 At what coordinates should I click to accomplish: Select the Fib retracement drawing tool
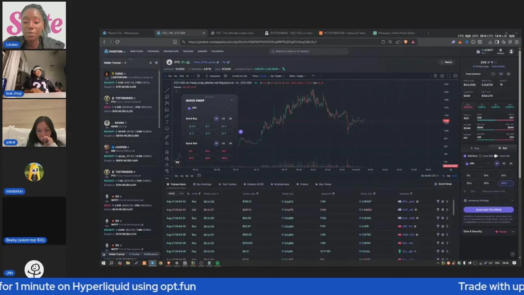(167, 97)
